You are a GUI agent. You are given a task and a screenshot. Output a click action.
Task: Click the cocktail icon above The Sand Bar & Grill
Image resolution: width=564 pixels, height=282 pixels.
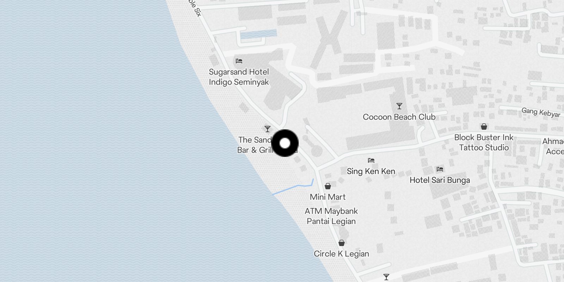(x=268, y=129)
